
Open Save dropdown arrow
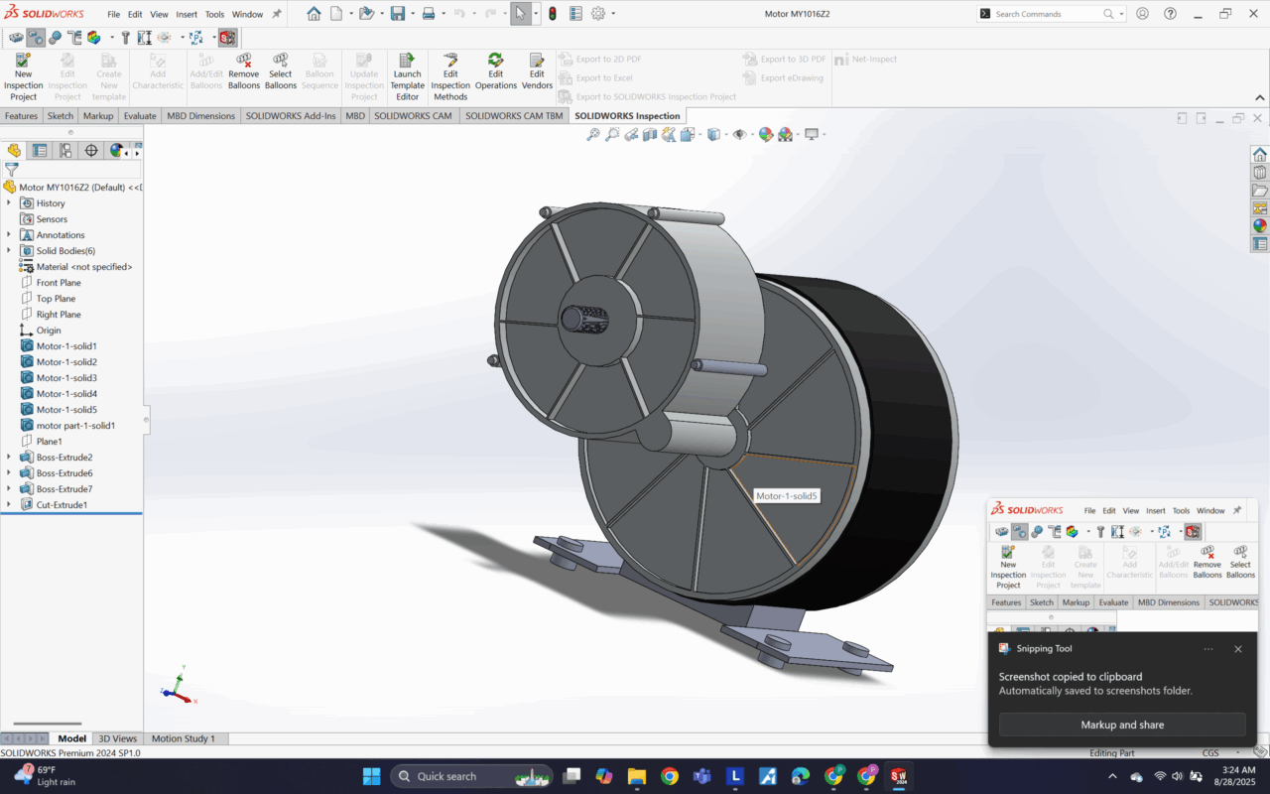[x=411, y=14]
